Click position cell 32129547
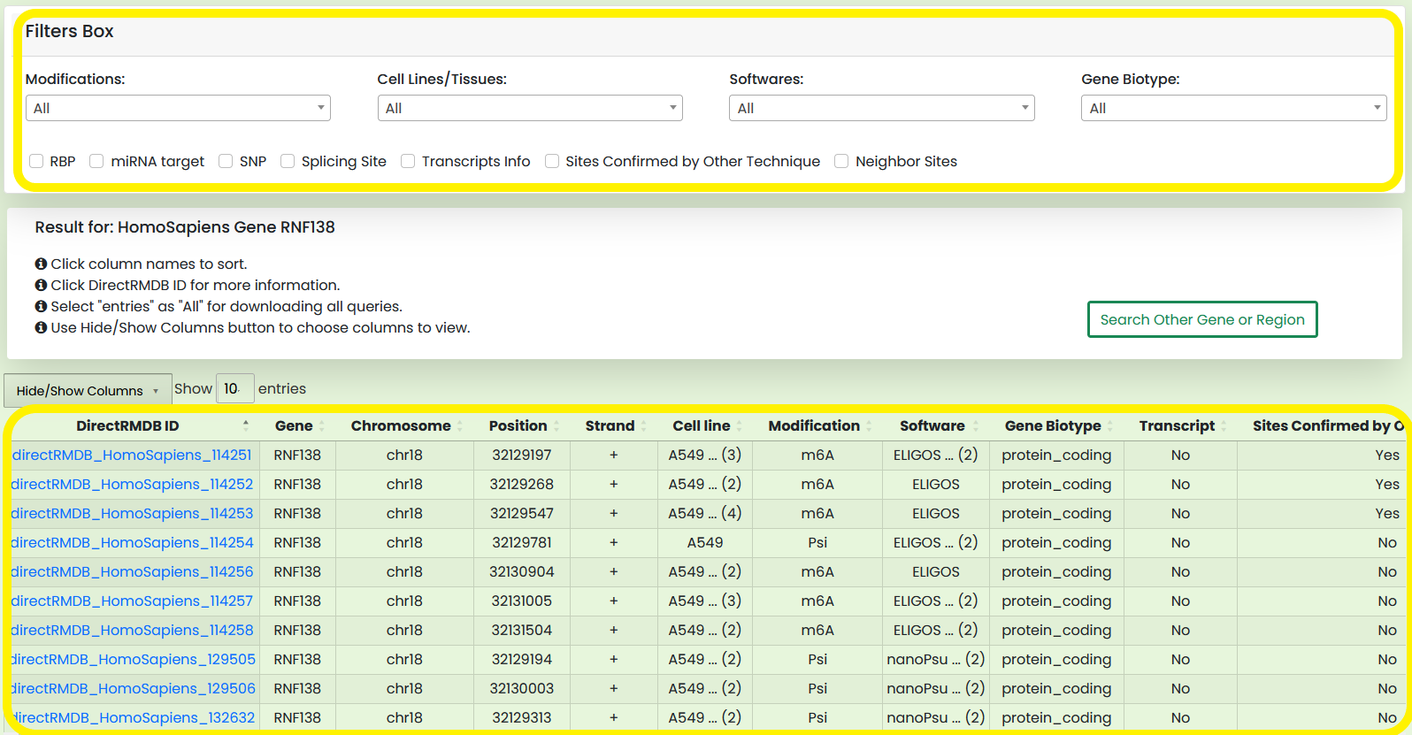 click(522, 513)
